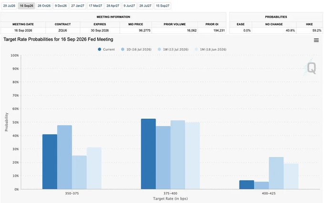The width and height of the screenshot is (324, 203).
Task: Click the MEETING DATE column header
Action: 23,24
